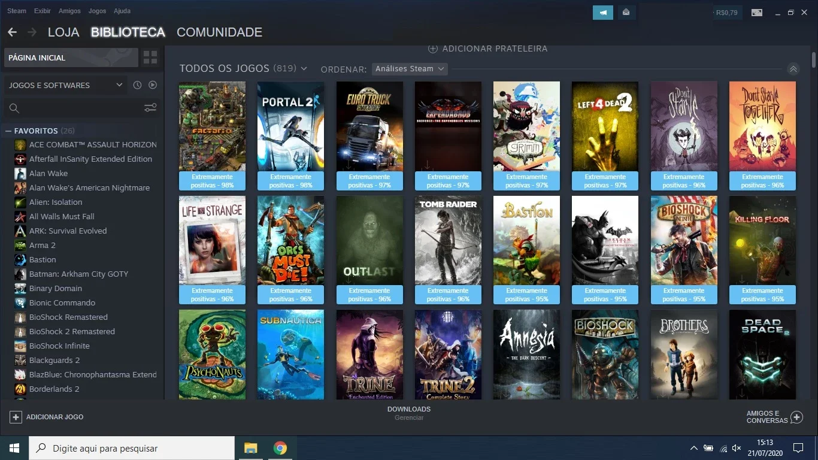Select the ACE COMBAT game icon in favorites

(x=20, y=145)
